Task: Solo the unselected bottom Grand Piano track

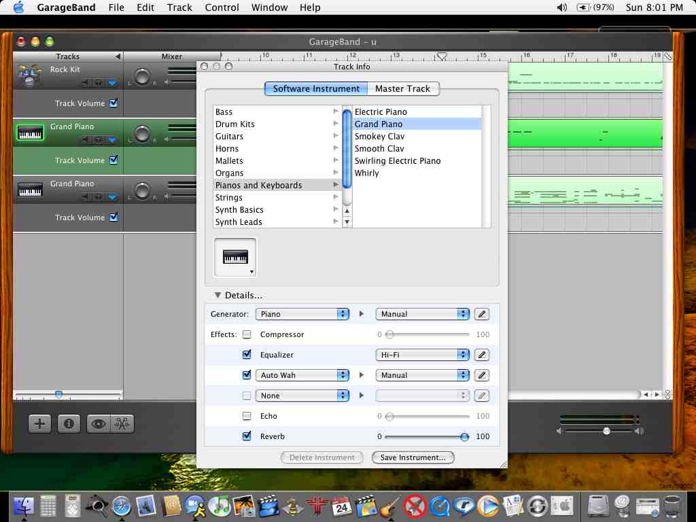Action: click(x=99, y=197)
